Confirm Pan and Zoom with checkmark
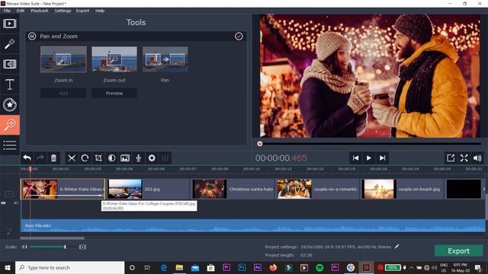Image resolution: width=488 pixels, height=274 pixels. 239,37
